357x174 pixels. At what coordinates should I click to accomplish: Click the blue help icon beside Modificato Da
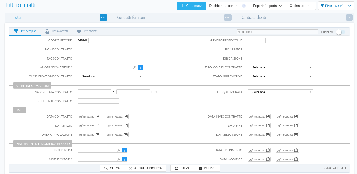pos(125,159)
